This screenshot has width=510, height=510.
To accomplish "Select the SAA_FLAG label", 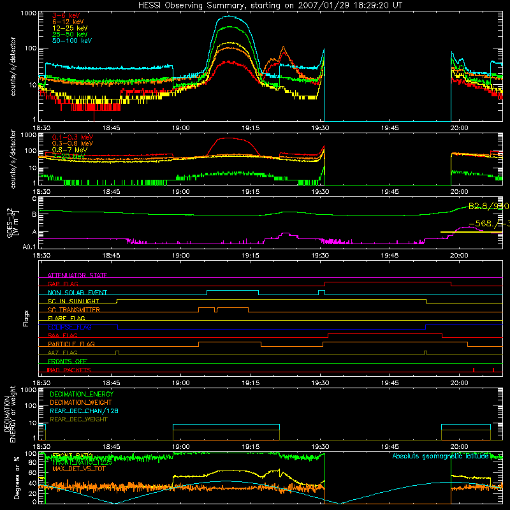I will point(62,335).
